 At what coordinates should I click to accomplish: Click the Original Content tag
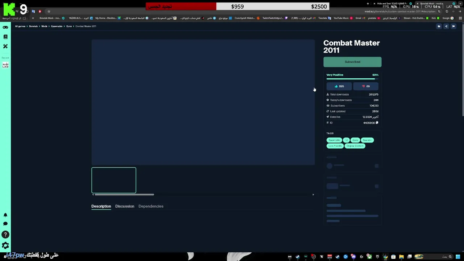355,146
